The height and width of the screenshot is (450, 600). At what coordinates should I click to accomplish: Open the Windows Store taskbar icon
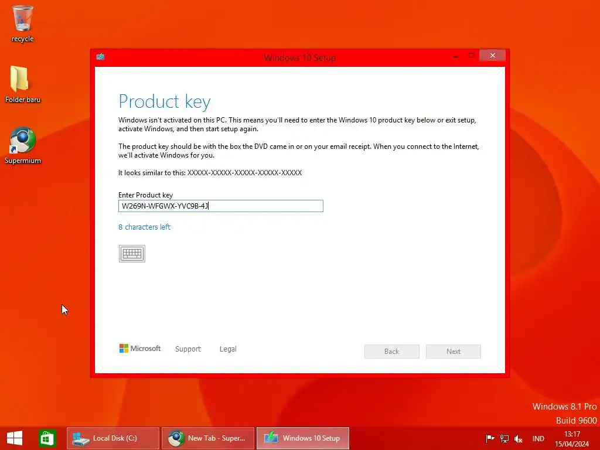click(x=47, y=438)
